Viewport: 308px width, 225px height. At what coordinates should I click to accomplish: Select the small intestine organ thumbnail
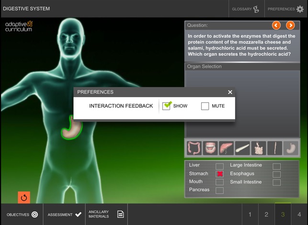pyautogui.click(x=259, y=148)
